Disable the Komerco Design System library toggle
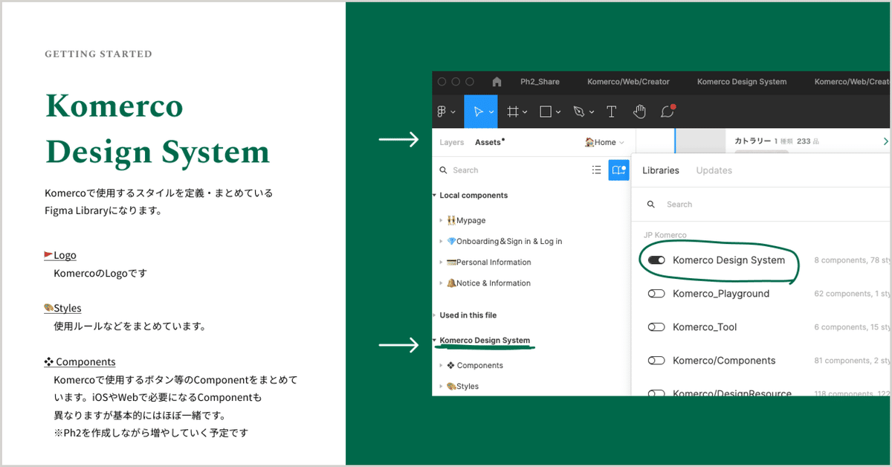This screenshot has width=892, height=467. click(656, 260)
